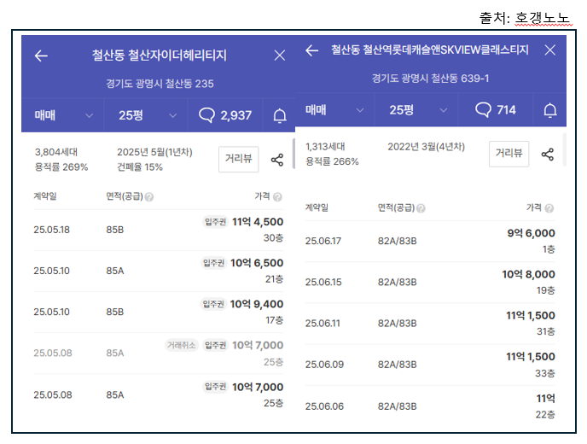Screen dimensions: 587x444
Task: Click the address 경기도 광명시 철산동 639-1
Action: pyautogui.click(x=430, y=79)
